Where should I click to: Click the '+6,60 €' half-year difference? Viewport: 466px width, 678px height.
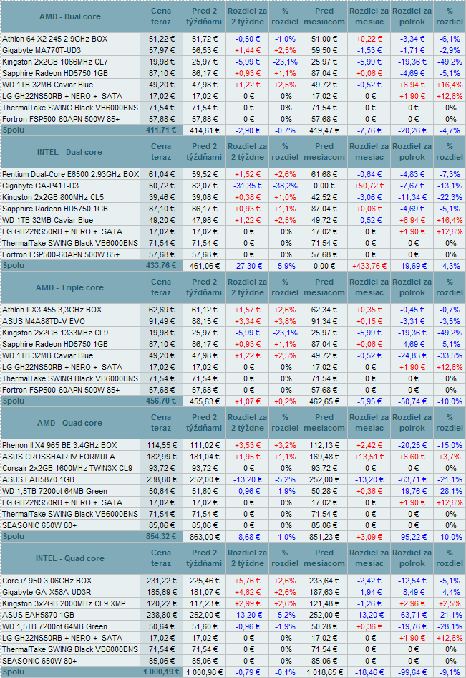coord(412,457)
